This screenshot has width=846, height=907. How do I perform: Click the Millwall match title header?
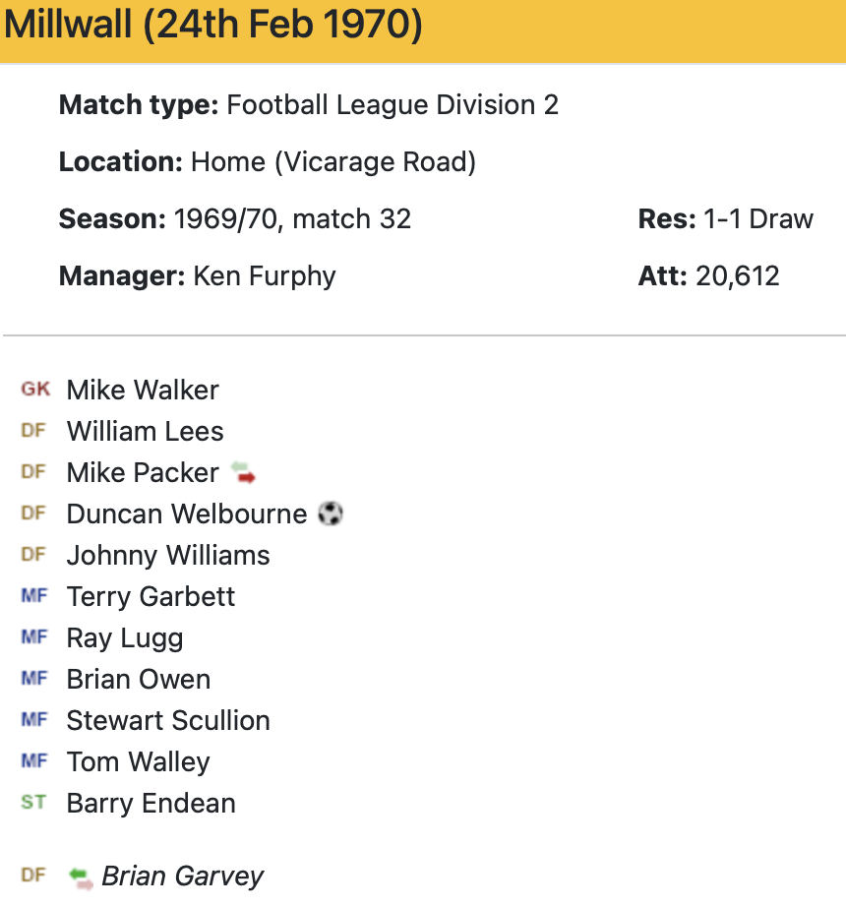[x=213, y=26]
